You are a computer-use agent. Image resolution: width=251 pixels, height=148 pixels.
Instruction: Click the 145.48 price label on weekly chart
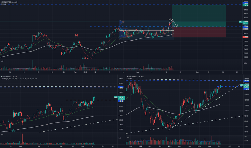(246, 89)
